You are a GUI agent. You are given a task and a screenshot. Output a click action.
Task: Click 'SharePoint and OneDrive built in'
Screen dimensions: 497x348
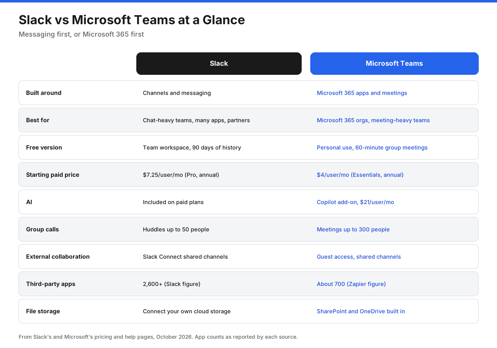(x=361, y=311)
